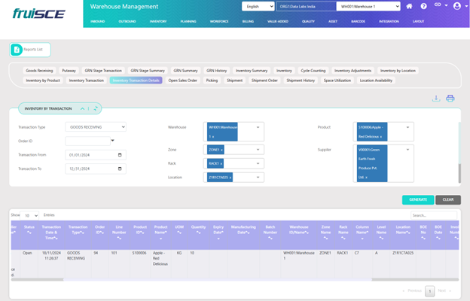470x301 pixels.
Task: Open calendar picker for Transaction From
Action: (120, 155)
